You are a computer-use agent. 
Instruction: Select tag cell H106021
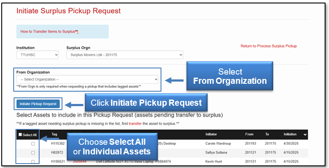[58, 161]
